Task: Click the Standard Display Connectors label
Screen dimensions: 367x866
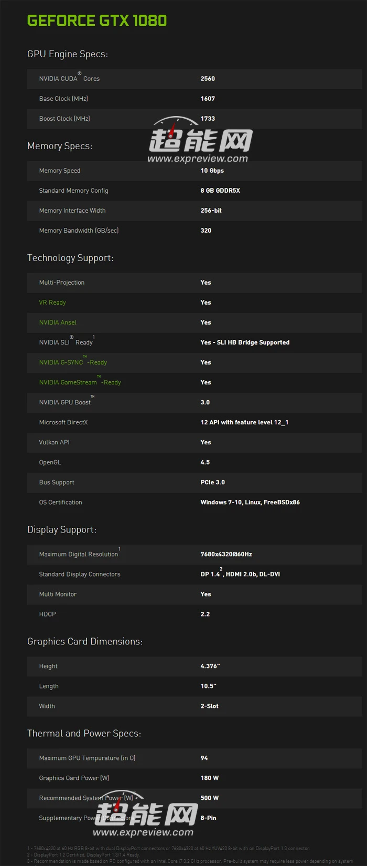Action: [80, 574]
